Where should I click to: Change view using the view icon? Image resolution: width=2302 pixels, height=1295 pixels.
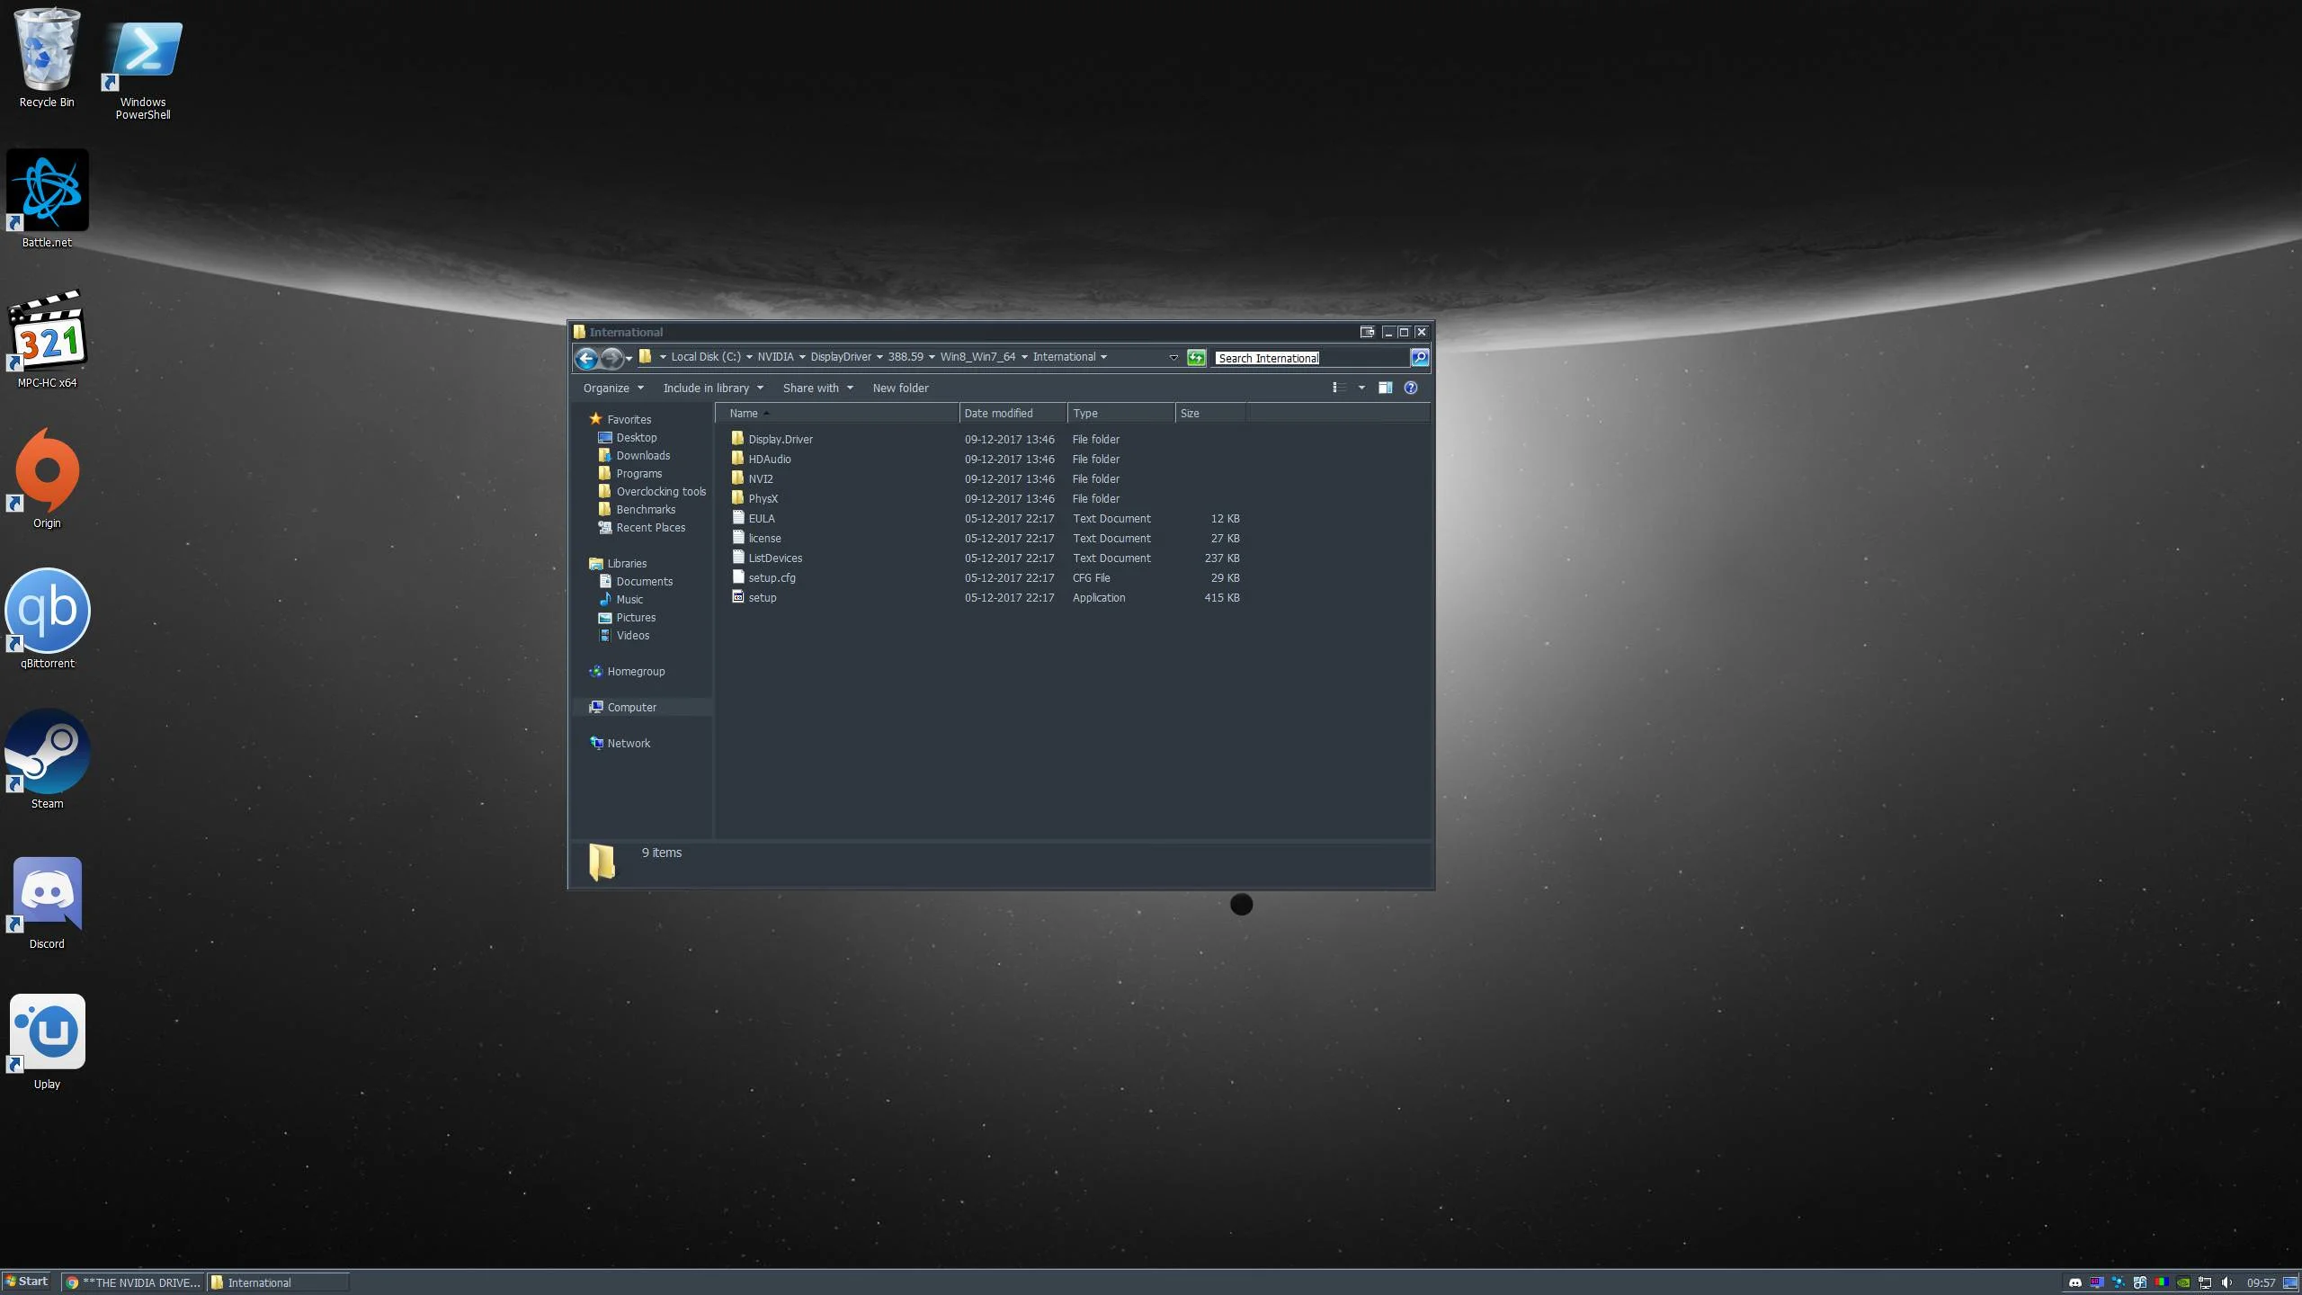1339,388
